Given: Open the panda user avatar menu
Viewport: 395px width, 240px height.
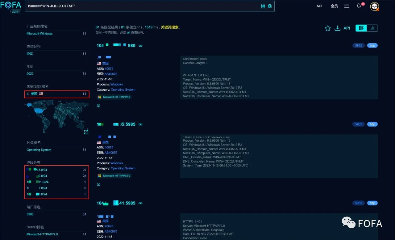Looking at the screenshot, I should coord(374,6).
